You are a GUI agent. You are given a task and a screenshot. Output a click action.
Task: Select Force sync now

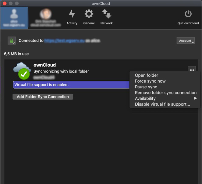150,81
